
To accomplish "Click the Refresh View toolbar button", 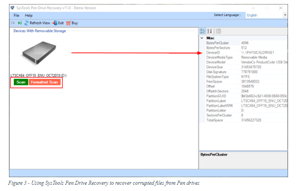I will pyautogui.click(x=37, y=23).
